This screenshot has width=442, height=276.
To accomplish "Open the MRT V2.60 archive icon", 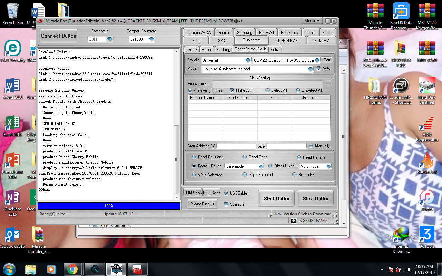I will point(427,51).
